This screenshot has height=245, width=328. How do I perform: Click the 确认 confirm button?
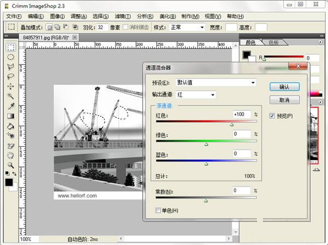[284, 87]
